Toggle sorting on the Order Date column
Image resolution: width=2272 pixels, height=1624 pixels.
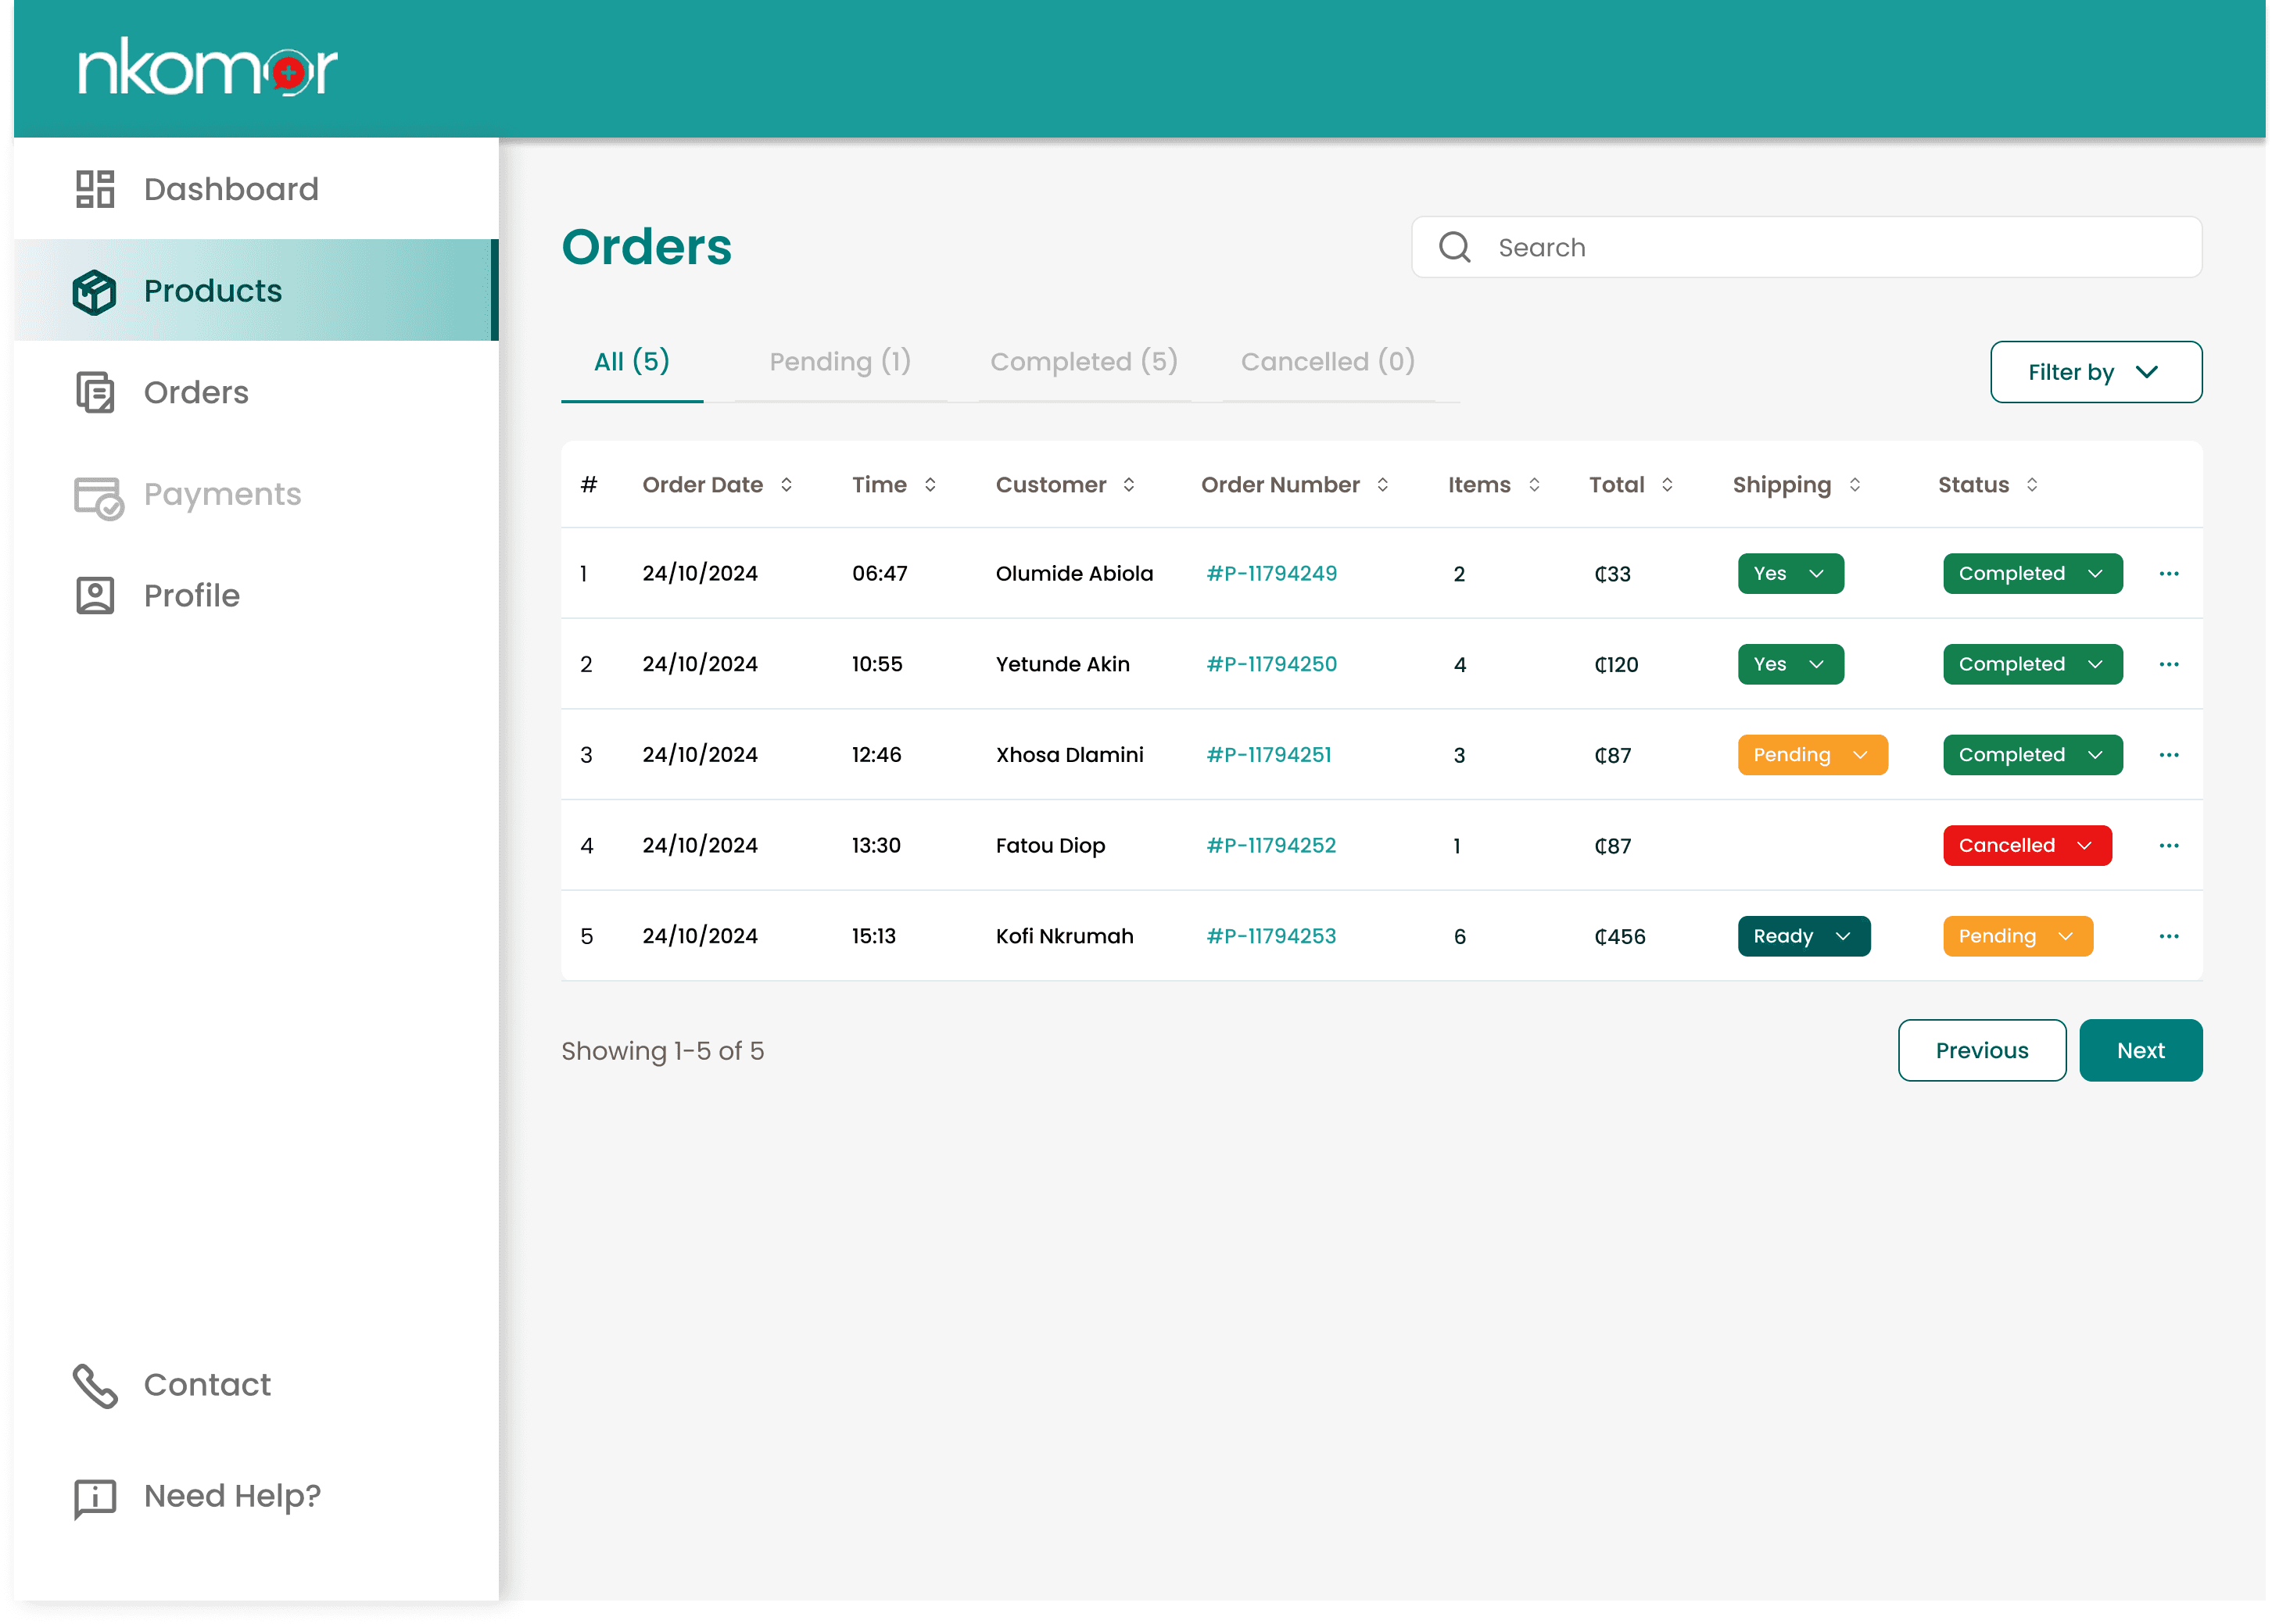[787, 485]
